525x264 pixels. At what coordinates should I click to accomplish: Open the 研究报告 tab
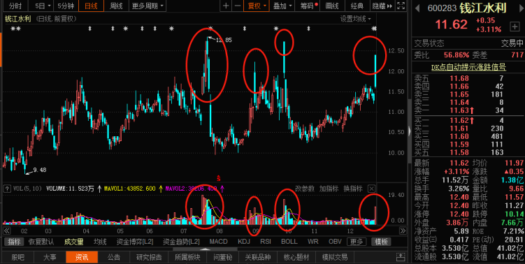pyautogui.click(x=149, y=257)
